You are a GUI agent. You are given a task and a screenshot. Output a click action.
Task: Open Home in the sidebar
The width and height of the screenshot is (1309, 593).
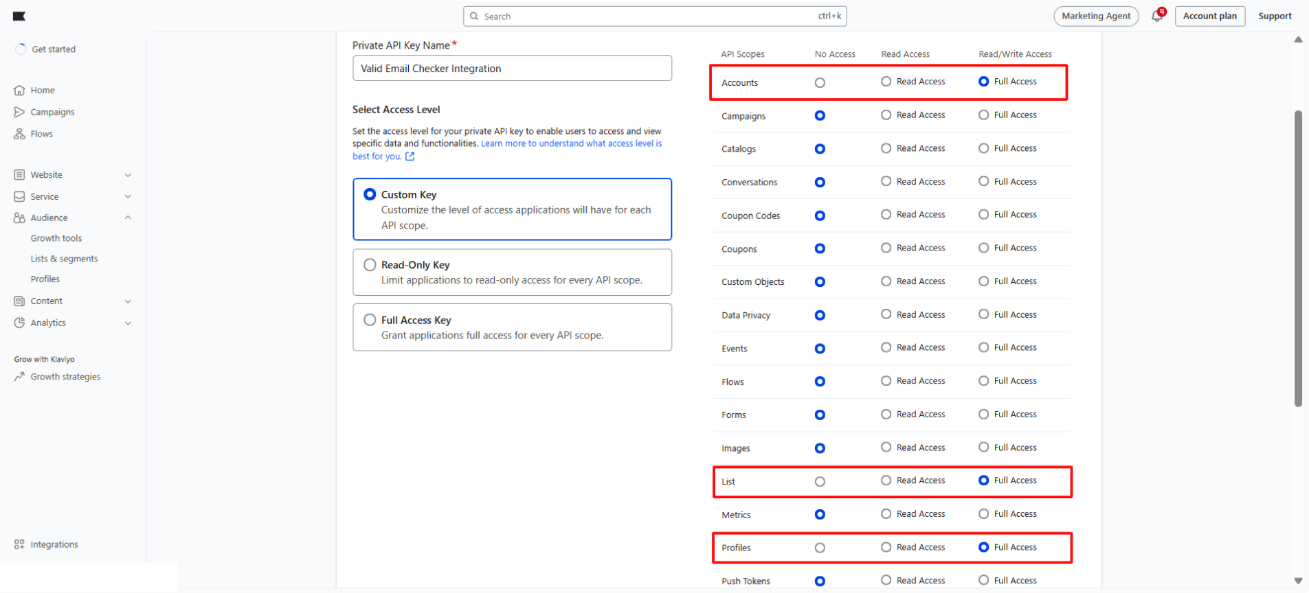[x=43, y=90]
